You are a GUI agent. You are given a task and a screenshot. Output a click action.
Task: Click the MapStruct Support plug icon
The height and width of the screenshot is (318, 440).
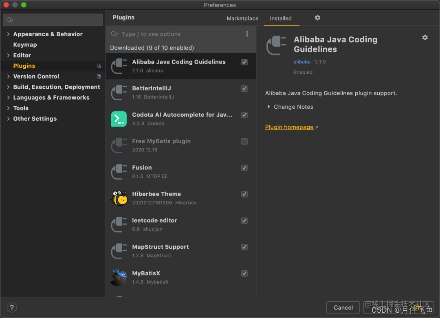(x=119, y=251)
